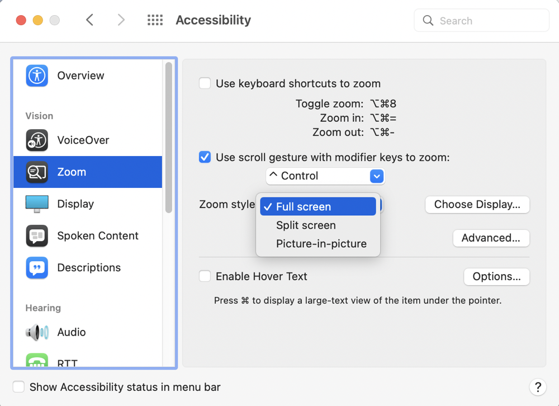559x406 pixels.
Task: Open Display settings via monitor icon
Action: (37, 204)
